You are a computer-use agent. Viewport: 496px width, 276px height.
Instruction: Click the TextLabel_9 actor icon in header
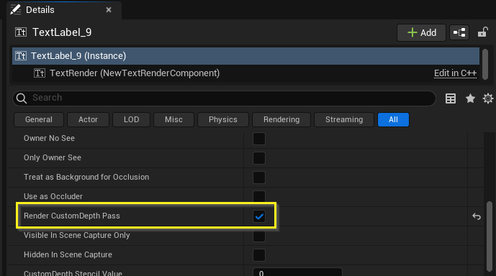tap(21, 32)
